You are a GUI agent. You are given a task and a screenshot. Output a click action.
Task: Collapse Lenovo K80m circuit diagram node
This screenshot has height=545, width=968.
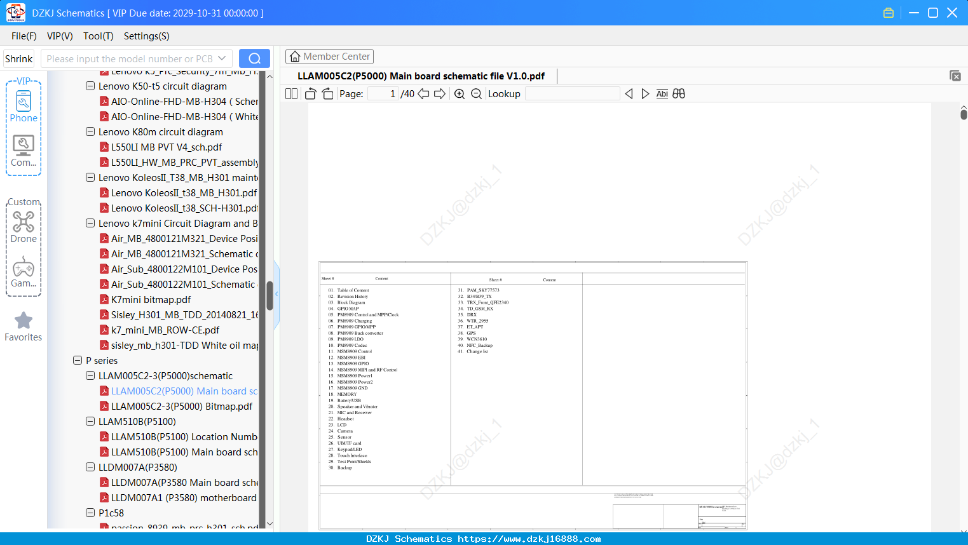click(x=90, y=131)
